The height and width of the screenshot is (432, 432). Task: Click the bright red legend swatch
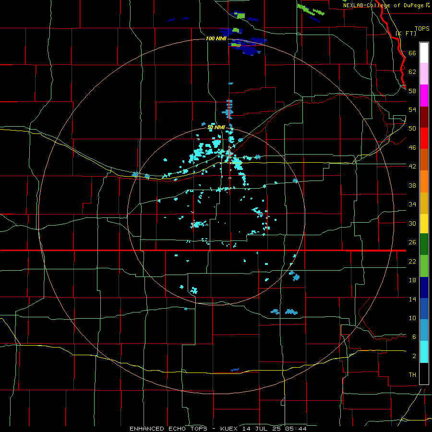(424, 138)
